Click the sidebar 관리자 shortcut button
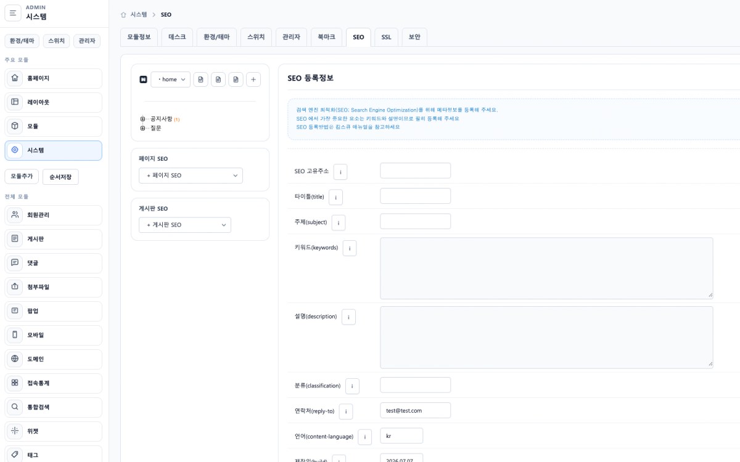 pyautogui.click(x=87, y=41)
